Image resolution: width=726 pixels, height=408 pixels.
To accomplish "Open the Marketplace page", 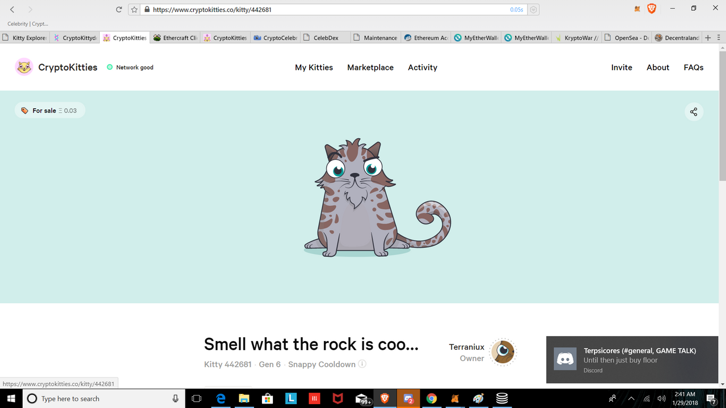I will click(x=370, y=67).
